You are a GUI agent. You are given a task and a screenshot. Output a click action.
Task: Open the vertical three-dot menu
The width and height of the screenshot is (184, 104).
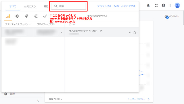[170, 5]
